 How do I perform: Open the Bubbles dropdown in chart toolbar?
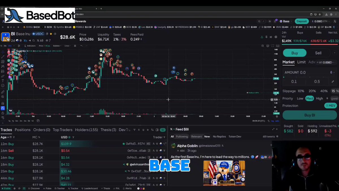coord(57,46)
